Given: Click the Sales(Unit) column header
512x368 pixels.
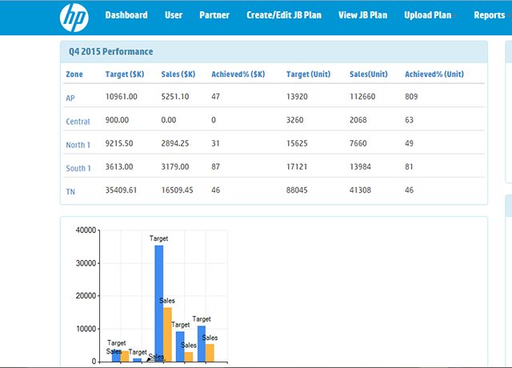Looking at the screenshot, I should (x=369, y=74).
